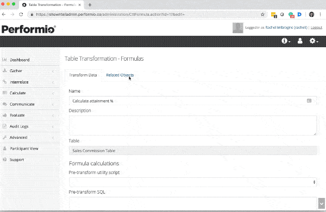This screenshot has width=326, height=212.
Task: Open the Participant View link
Action: (24, 149)
